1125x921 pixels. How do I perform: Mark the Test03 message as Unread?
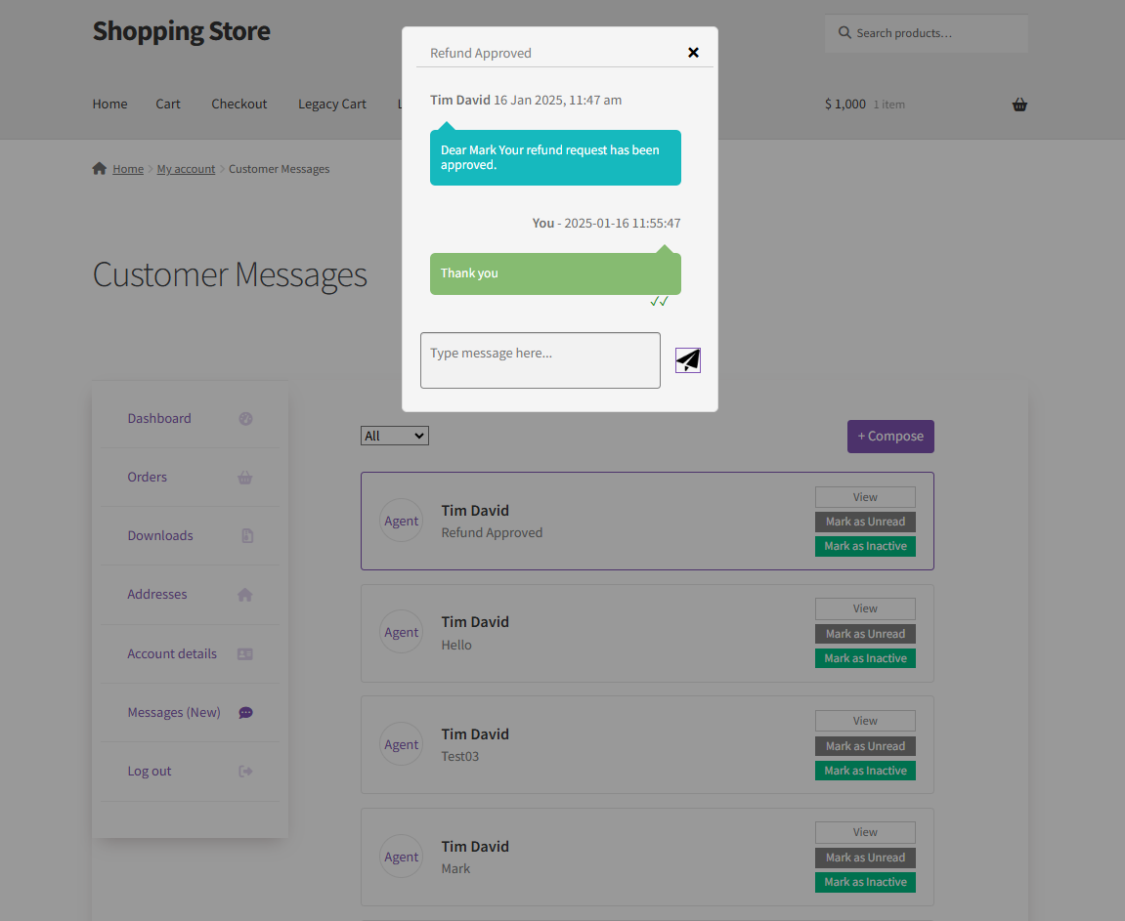(865, 746)
